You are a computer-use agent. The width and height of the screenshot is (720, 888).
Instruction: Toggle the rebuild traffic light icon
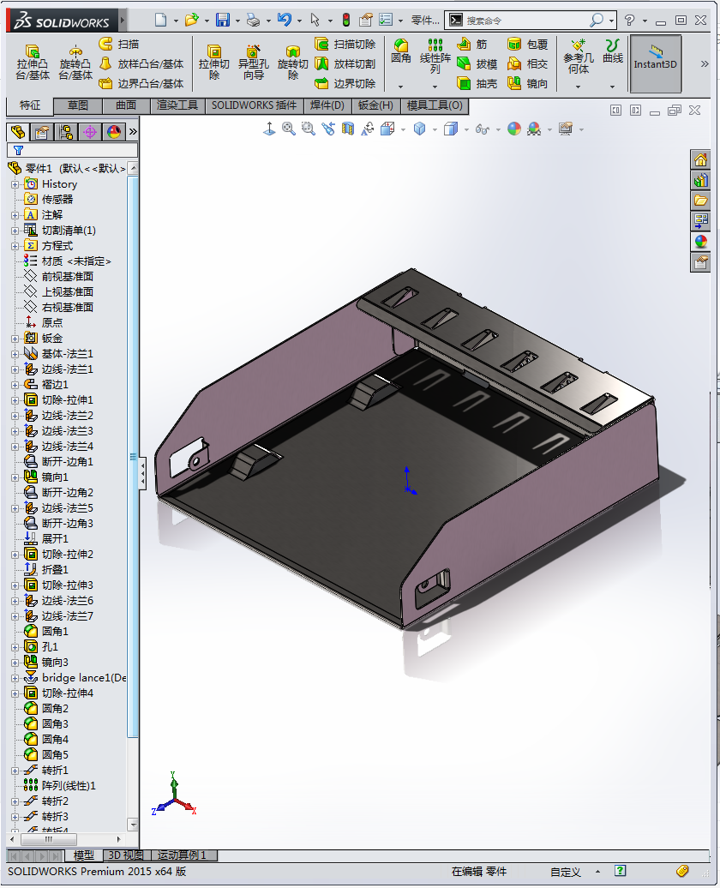point(345,21)
